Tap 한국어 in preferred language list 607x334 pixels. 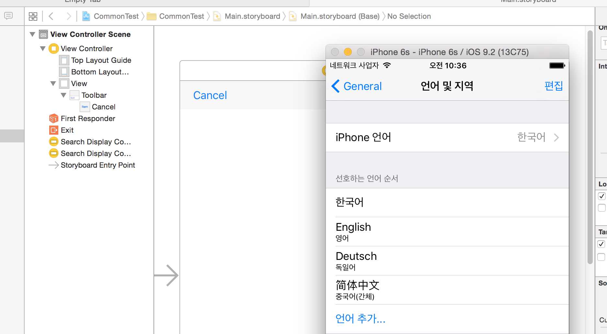point(447,202)
